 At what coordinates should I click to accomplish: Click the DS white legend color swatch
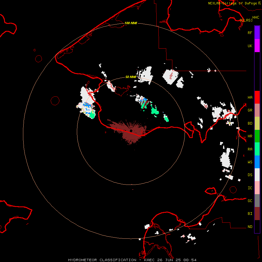point(257,175)
